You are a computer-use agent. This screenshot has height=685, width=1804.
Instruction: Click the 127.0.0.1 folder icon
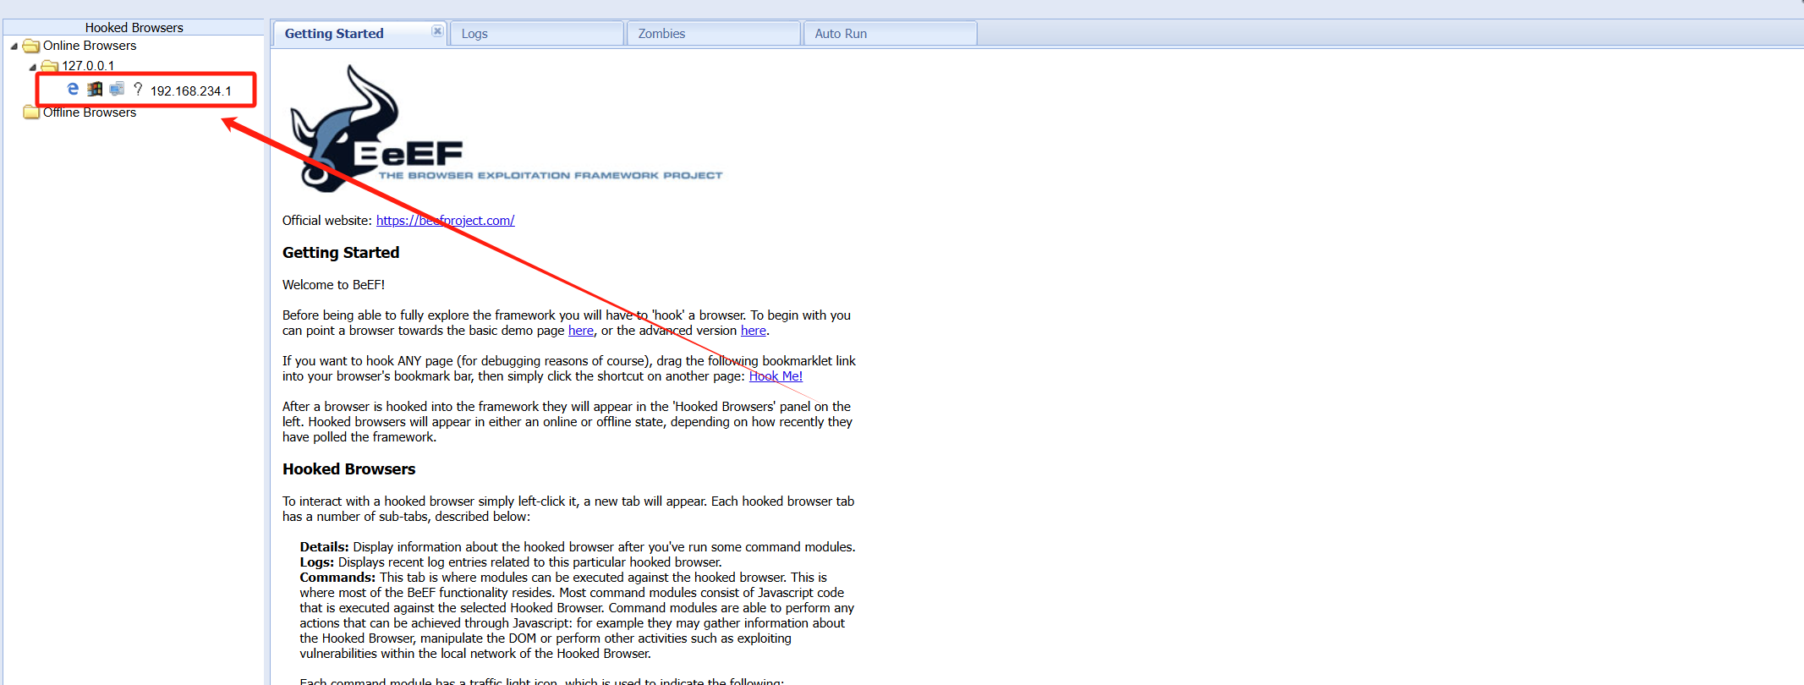[50, 66]
